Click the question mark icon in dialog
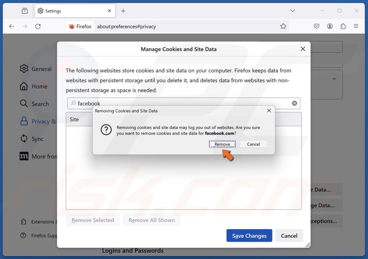This screenshot has width=368, height=259. pos(106,130)
